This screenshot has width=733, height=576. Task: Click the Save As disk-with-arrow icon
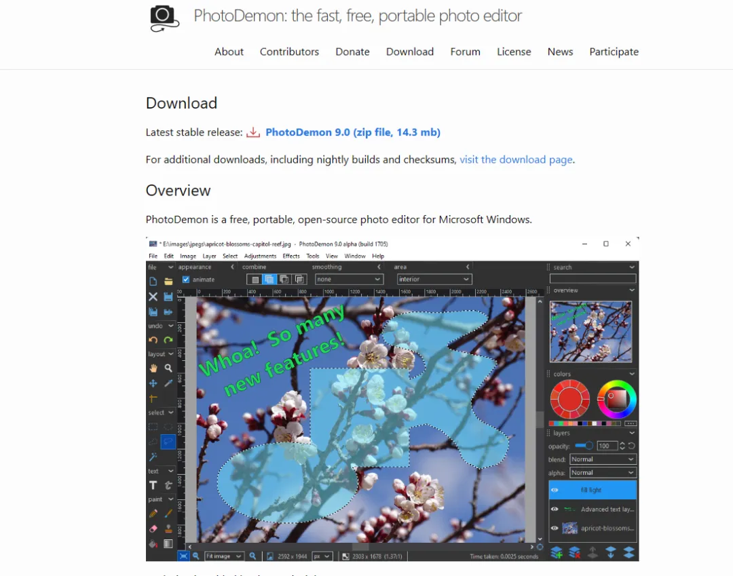[x=168, y=311]
